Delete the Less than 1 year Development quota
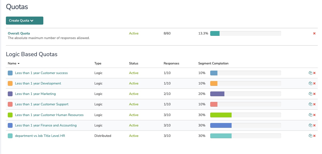322x154 pixels. [x=315, y=83]
